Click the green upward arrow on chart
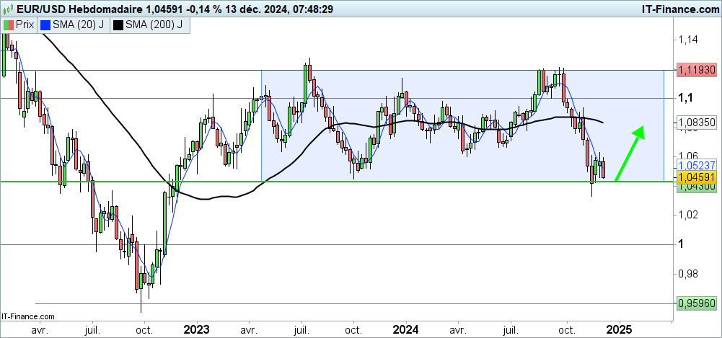 (629, 153)
